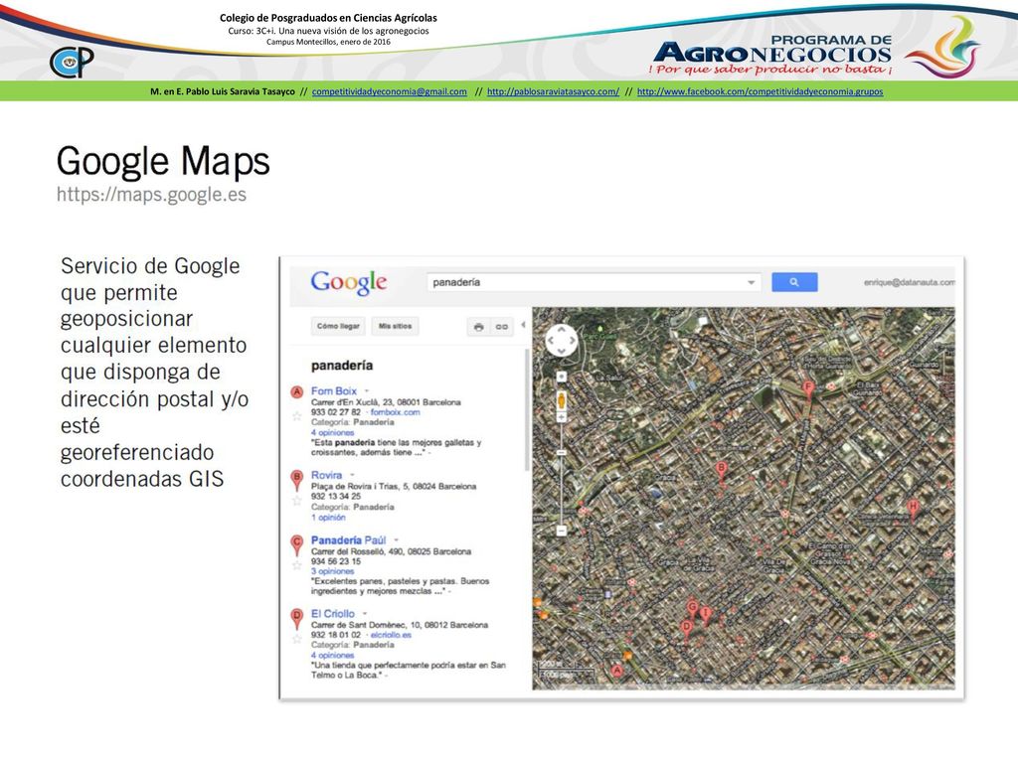Click the Cómo llegar button
The image size is (1018, 763).
pyautogui.click(x=338, y=326)
